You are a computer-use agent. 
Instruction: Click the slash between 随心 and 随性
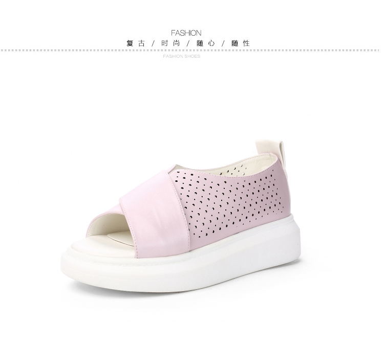(x=223, y=44)
